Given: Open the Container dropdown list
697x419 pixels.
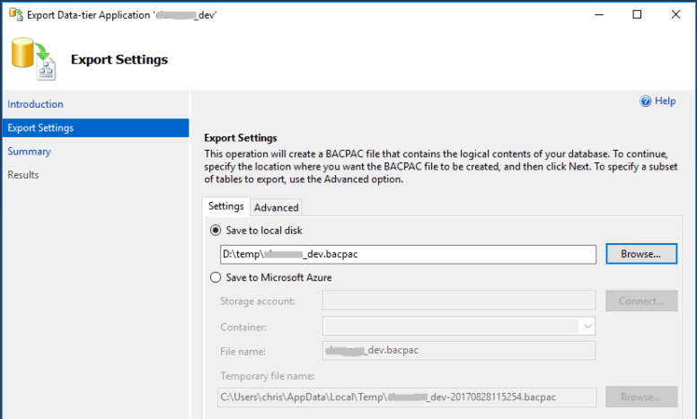Looking at the screenshot, I should (587, 326).
